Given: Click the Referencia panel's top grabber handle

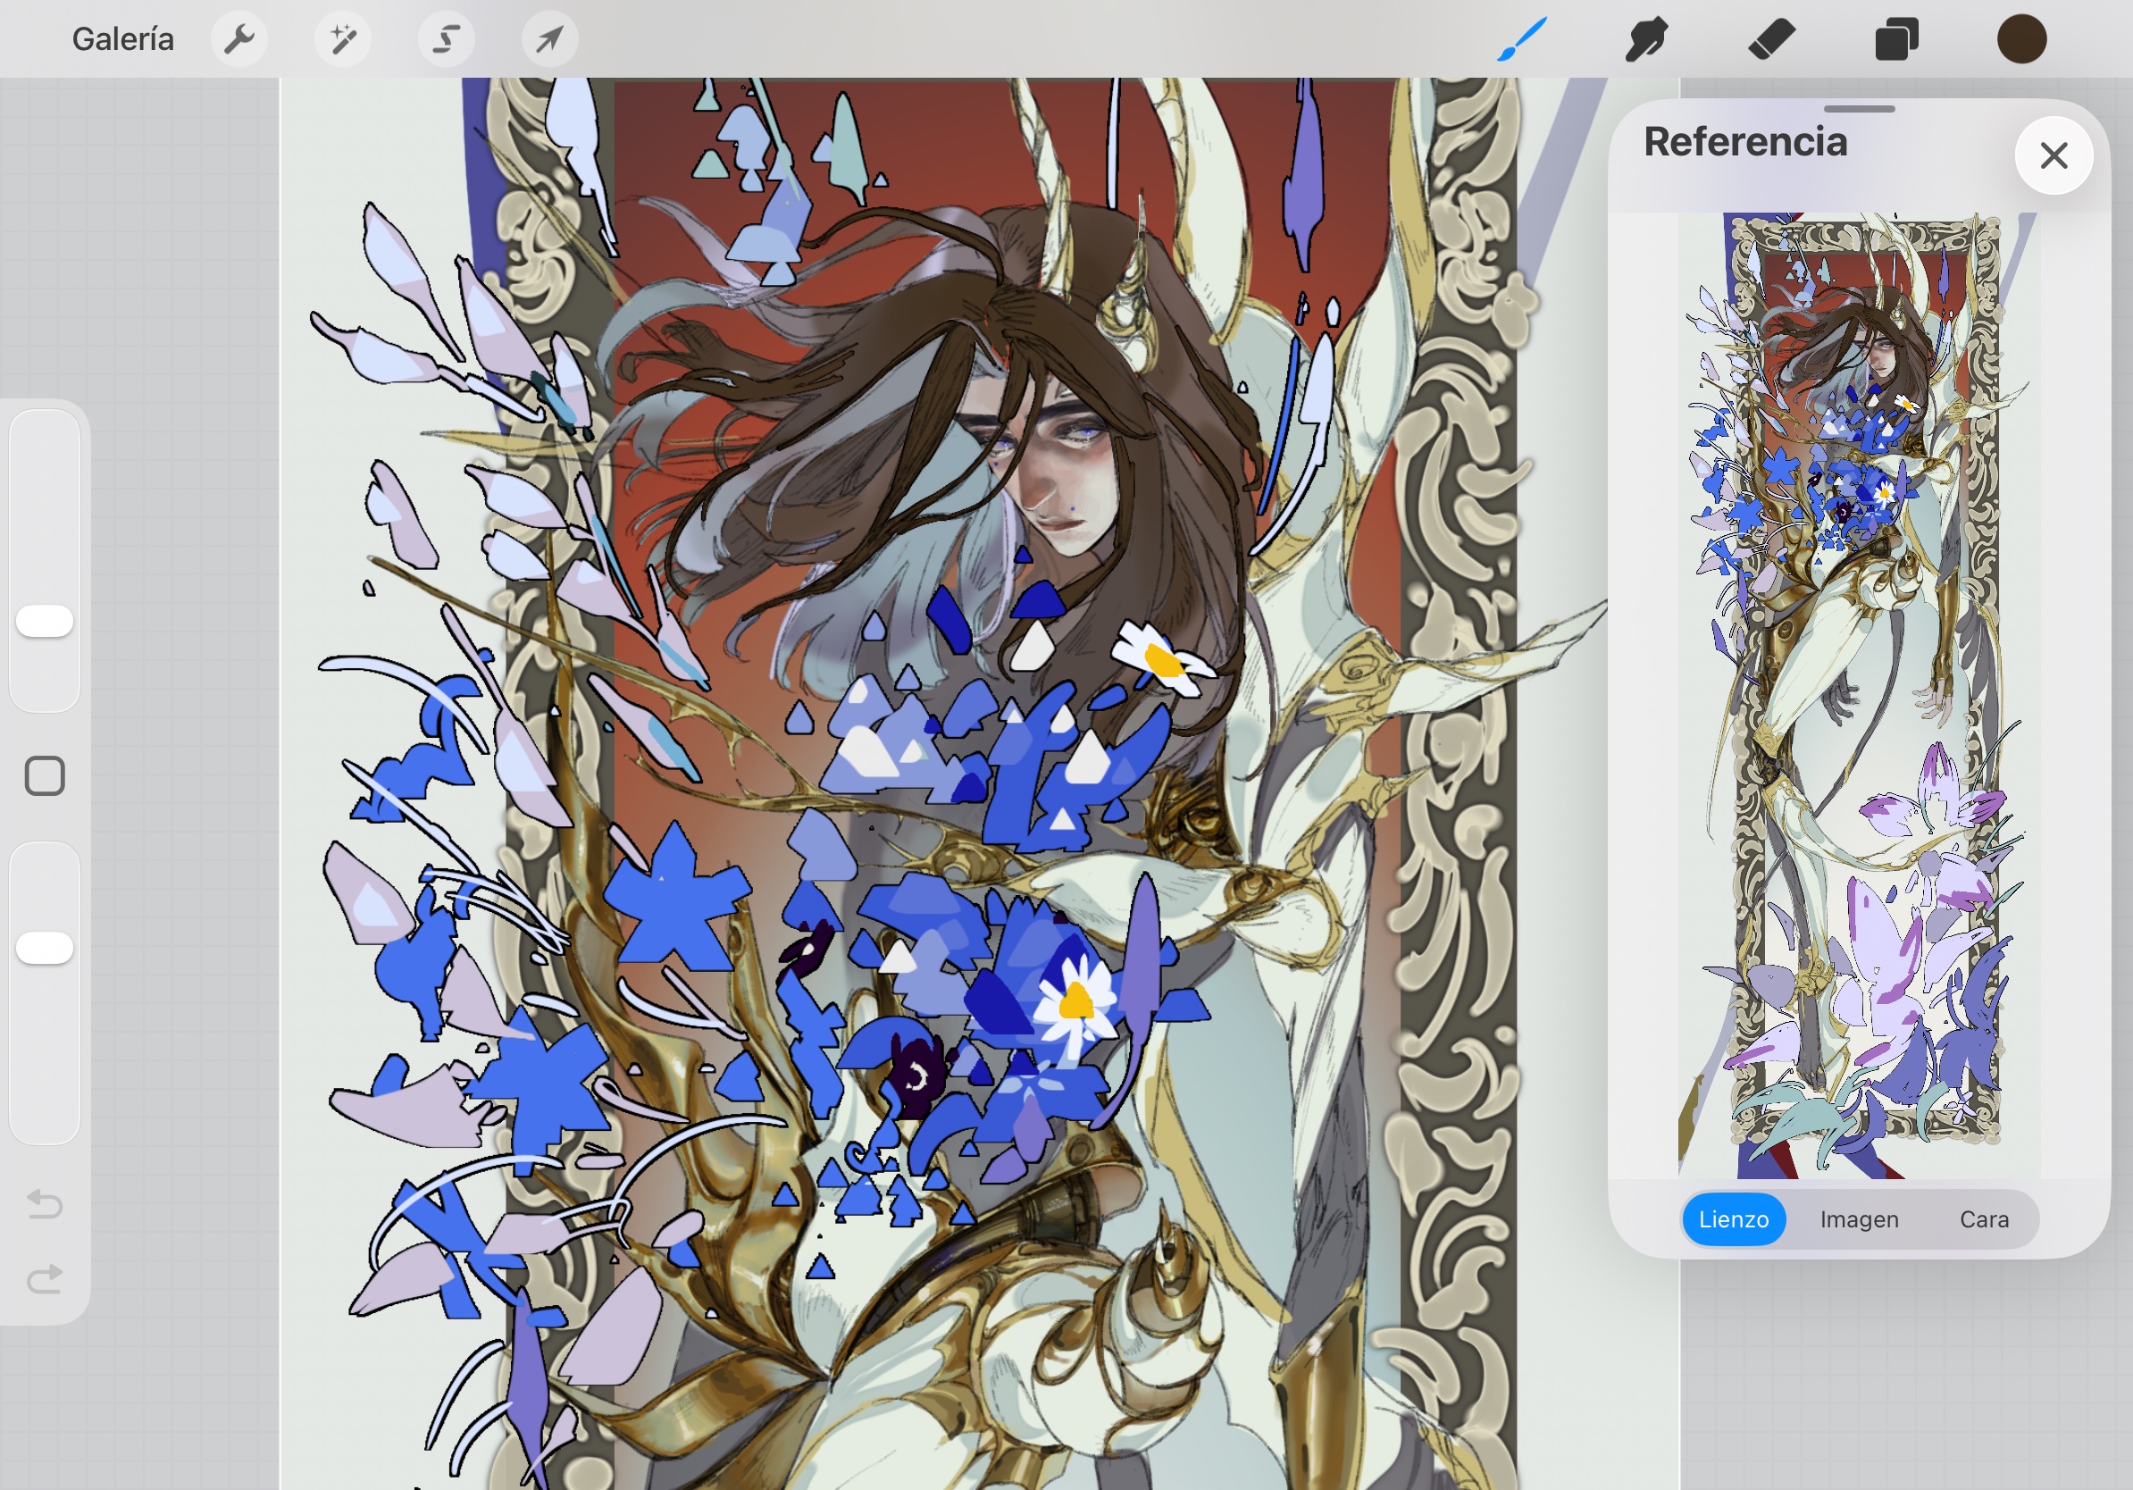Looking at the screenshot, I should [x=1859, y=110].
